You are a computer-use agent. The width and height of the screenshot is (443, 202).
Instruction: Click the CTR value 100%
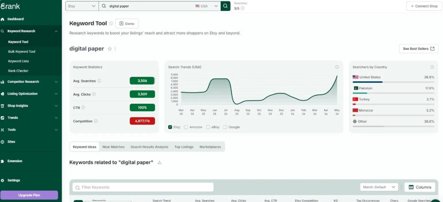142,107
